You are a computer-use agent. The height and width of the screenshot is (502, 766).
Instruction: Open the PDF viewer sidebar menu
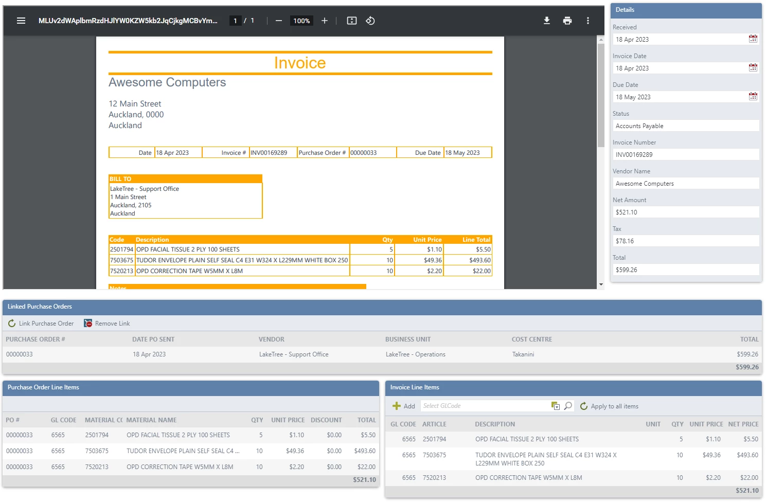click(x=21, y=21)
